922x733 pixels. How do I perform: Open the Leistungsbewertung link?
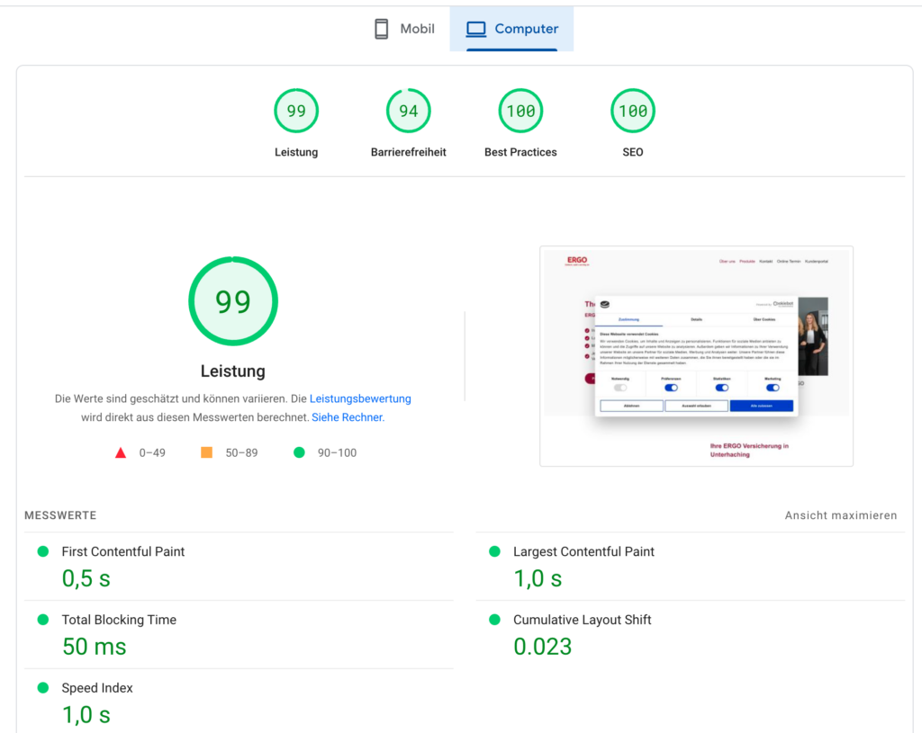pos(360,398)
